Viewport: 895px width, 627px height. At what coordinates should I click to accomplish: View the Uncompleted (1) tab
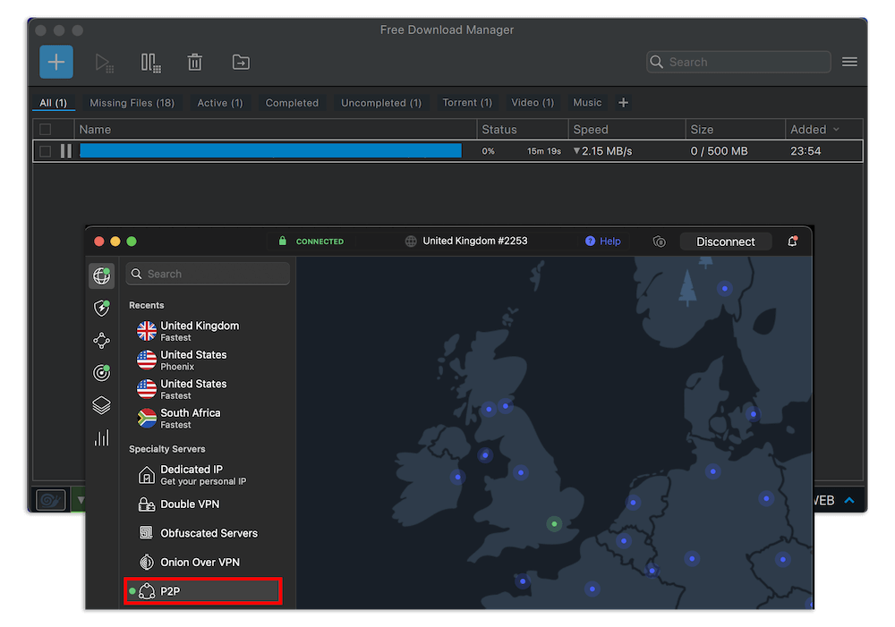[x=381, y=103]
